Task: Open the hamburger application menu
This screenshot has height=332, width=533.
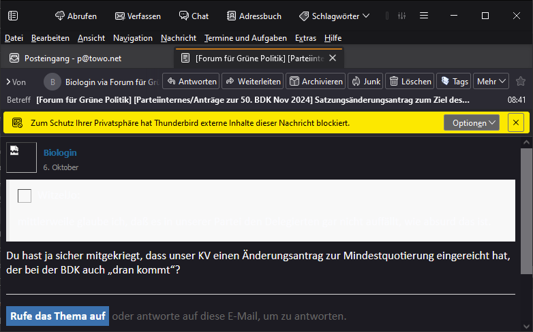Action: point(424,16)
